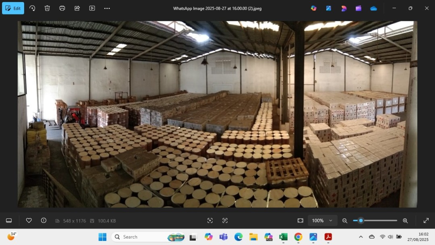The width and height of the screenshot is (435, 245).
Task: Start slideshow with the play icon
Action: (92, 8)
